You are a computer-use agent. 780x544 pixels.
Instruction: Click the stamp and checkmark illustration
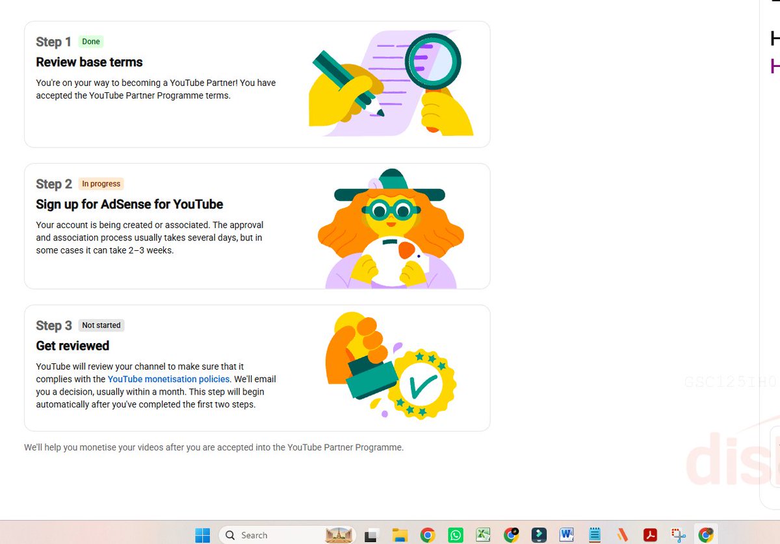[x=391, y=365]
